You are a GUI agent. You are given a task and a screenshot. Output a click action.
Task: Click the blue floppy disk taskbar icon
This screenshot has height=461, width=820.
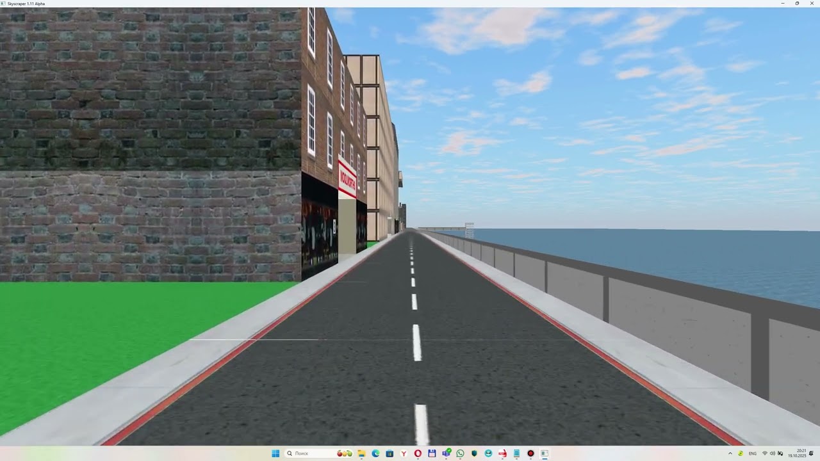[432, 453]
